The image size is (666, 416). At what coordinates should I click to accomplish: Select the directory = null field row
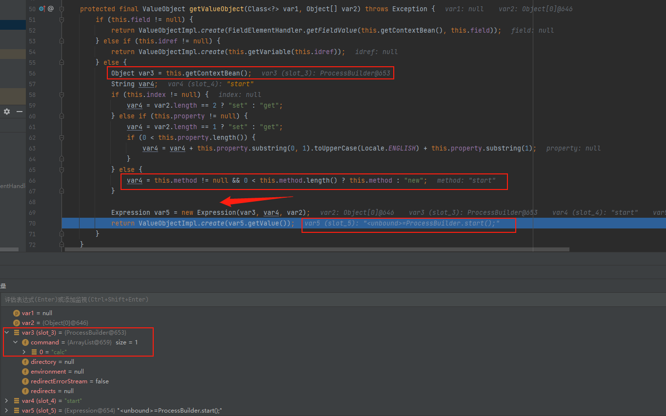point(333,362)
